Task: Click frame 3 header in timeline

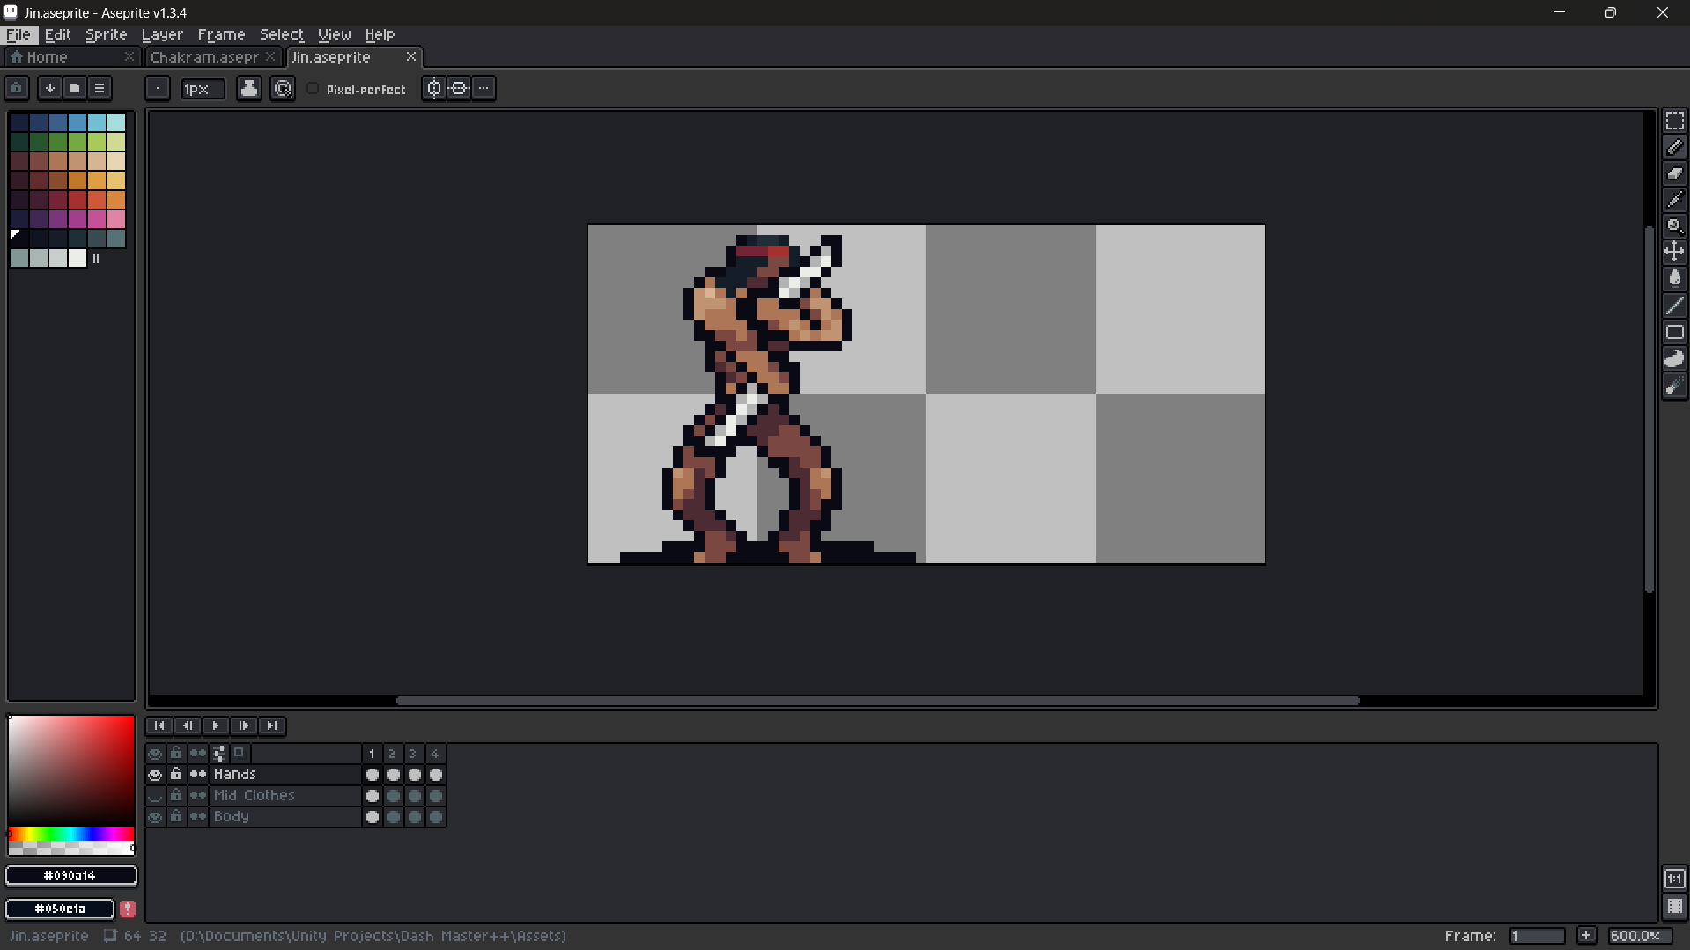Action: (413, 754)
